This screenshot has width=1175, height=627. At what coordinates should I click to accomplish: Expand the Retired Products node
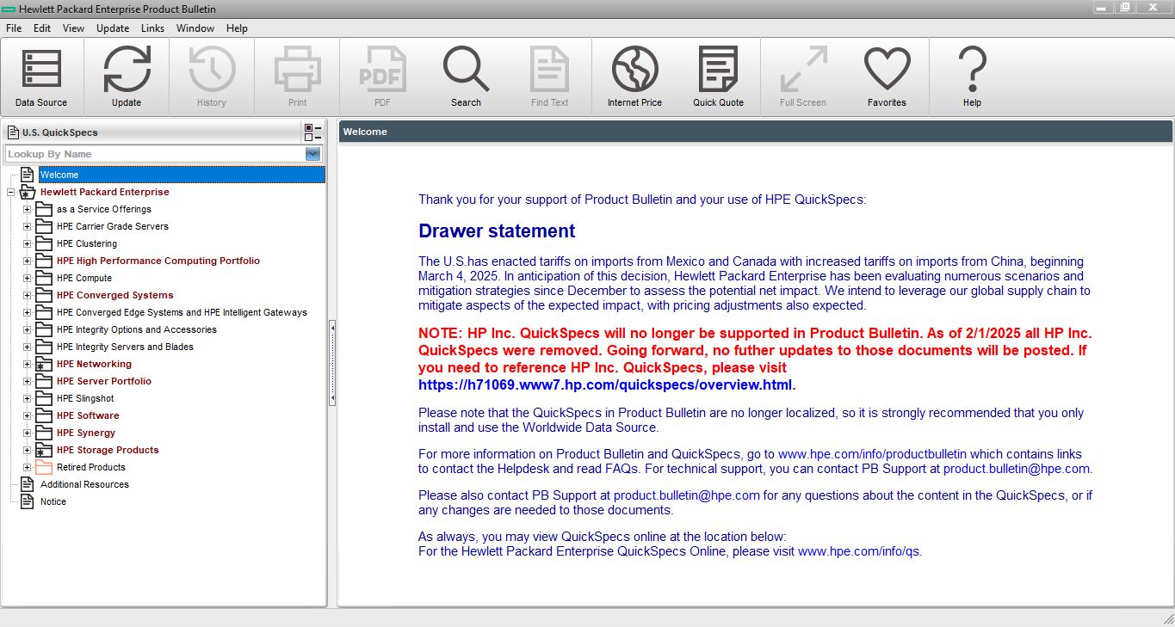(27, 467)
